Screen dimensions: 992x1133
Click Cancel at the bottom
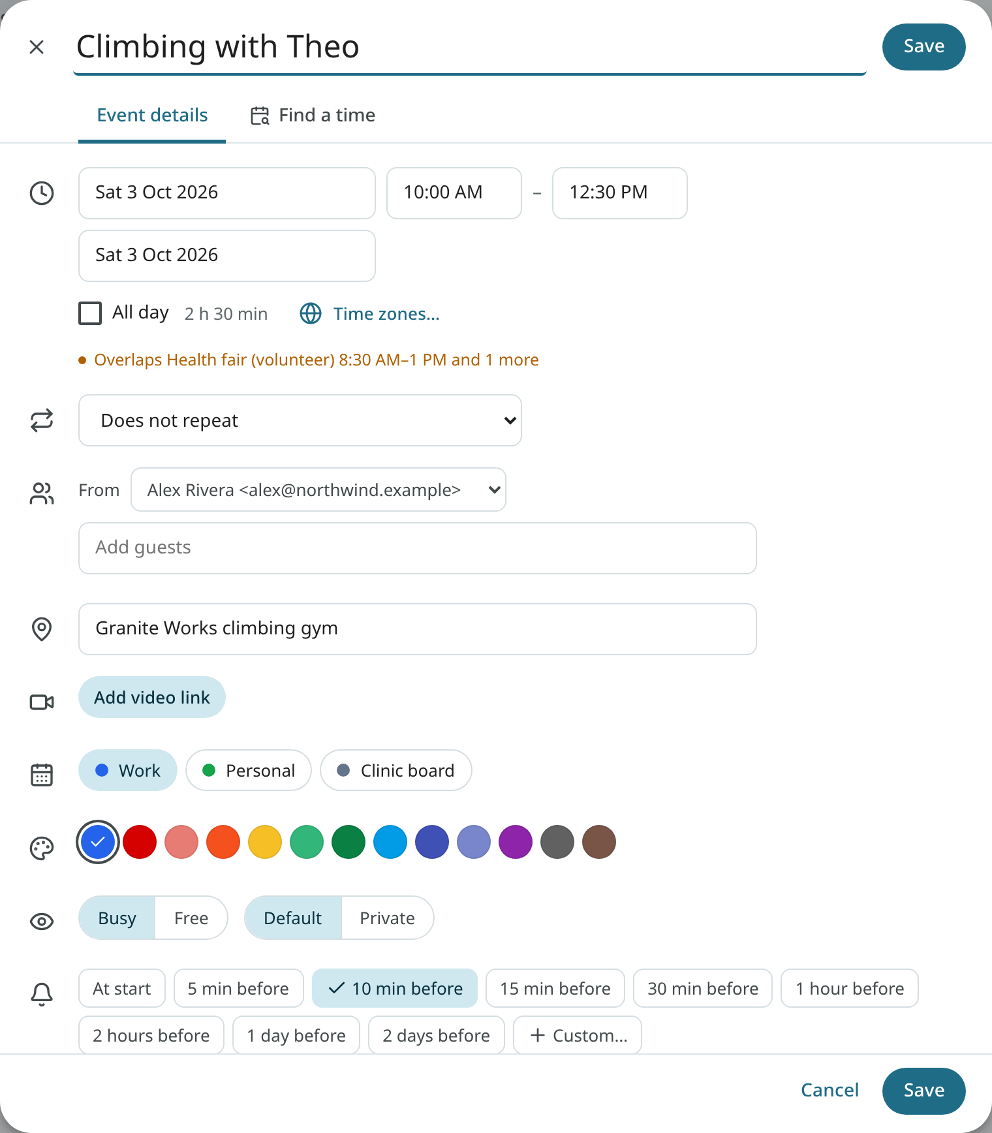(x=830, y=1091)
